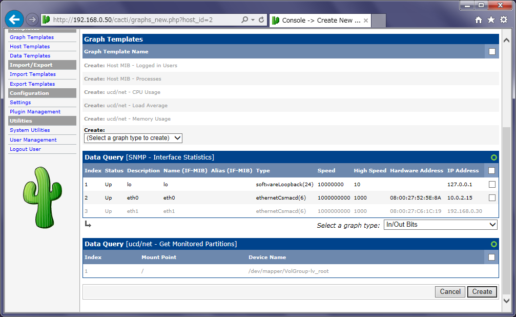Click hardware address 08:00:27:52:5E:8A
This screenshot has height=317, width=516.
415,197
